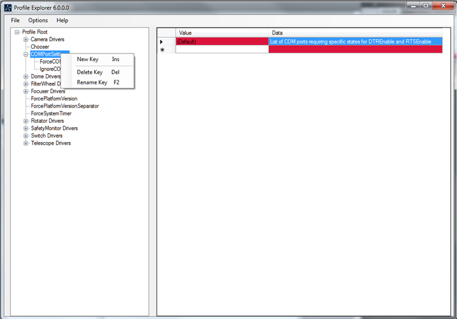Choose Rename Key from the context menu
The image size is (457, 319).
click(x=92, y=82)
